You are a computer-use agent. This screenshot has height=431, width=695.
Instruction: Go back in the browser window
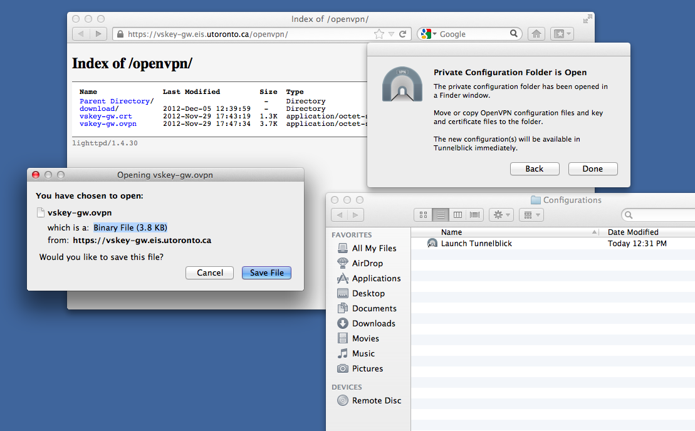point(81,34)
